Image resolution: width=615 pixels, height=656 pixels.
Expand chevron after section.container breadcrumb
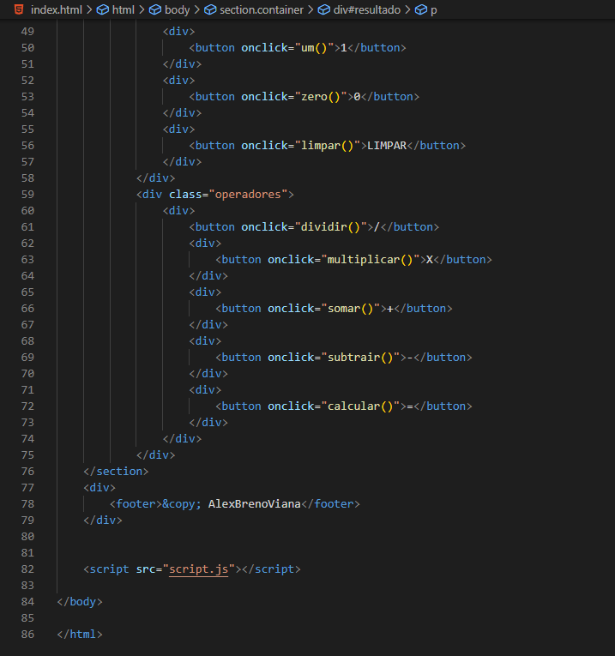pos(311,9)
